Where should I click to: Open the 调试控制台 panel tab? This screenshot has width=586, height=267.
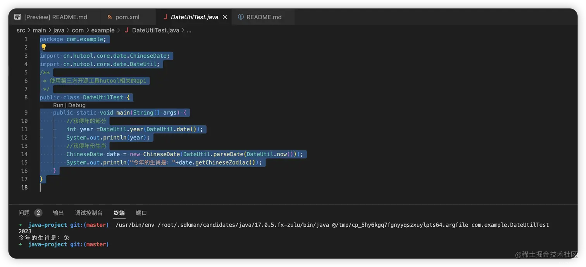89,213
